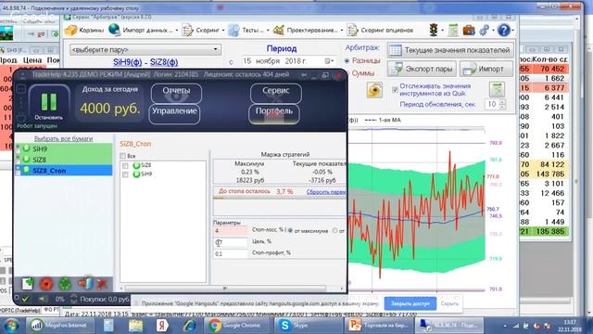Screen dimensions: 593x334
Task: Click the green recycle icon in TradeHelp
Action: (65, 284)
